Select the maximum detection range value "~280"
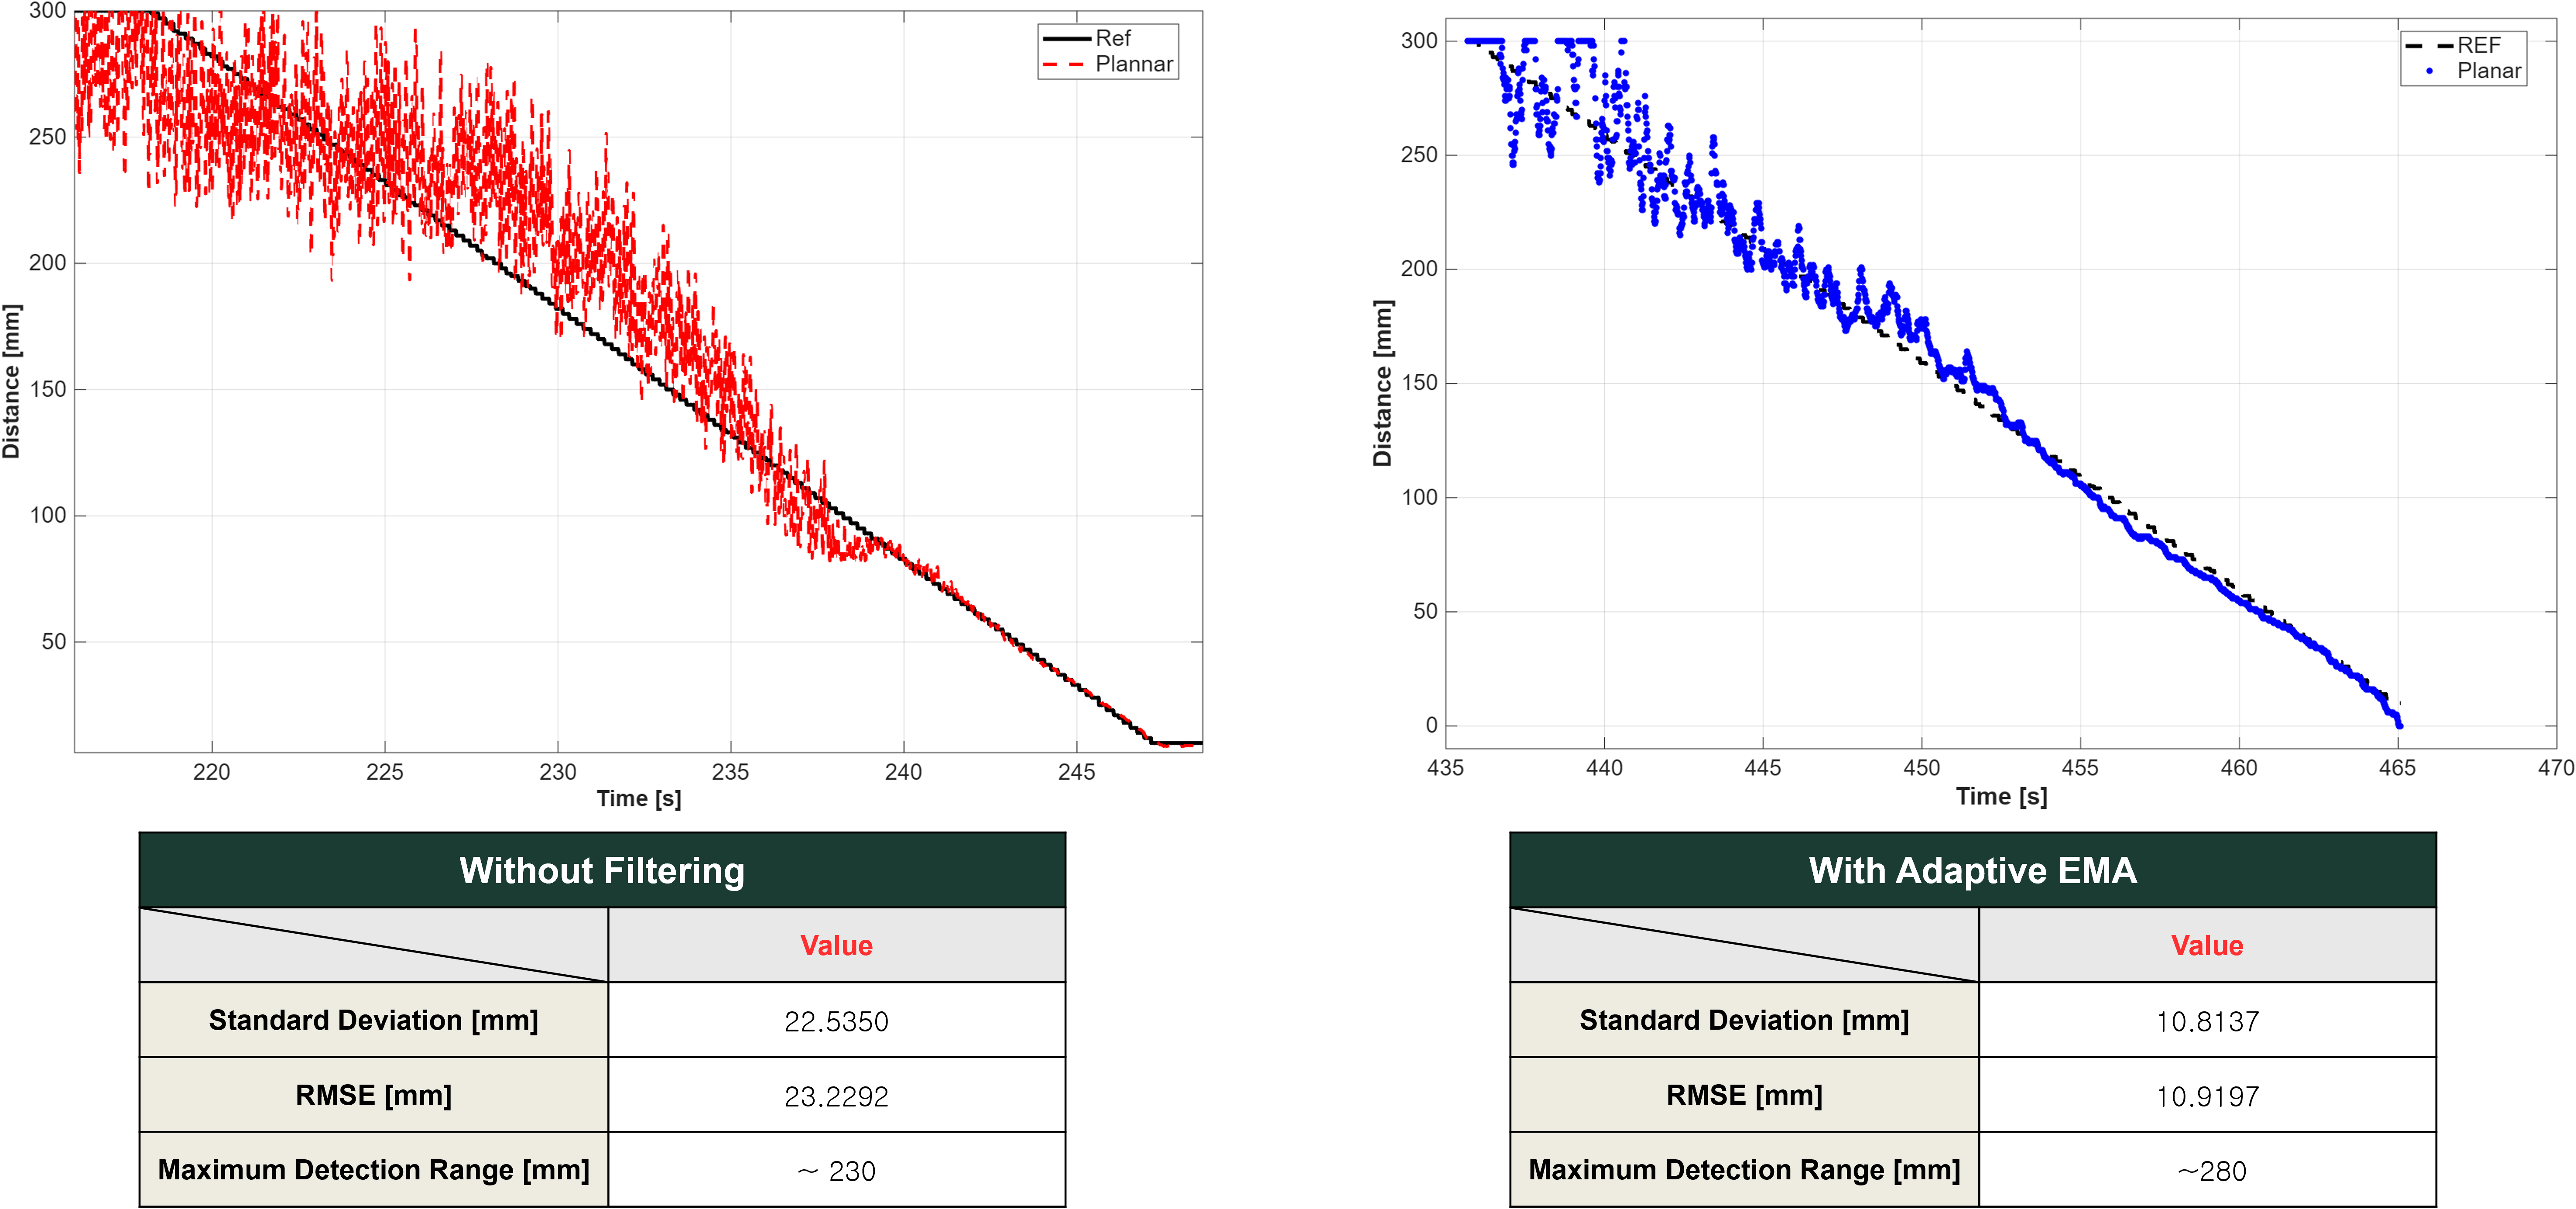This screenshot has width=2576, height=1209. coord(2212,1170)
